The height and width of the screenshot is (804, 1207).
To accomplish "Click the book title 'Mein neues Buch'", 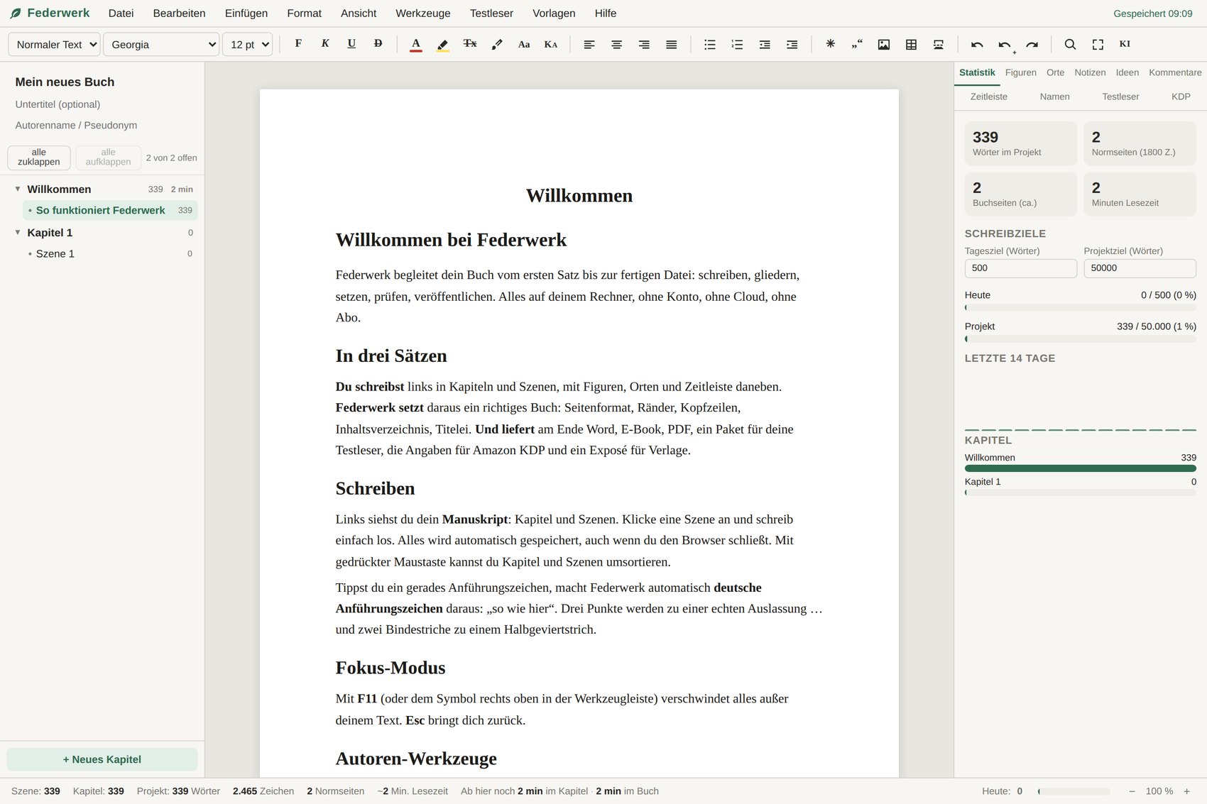I will (102, 82).
